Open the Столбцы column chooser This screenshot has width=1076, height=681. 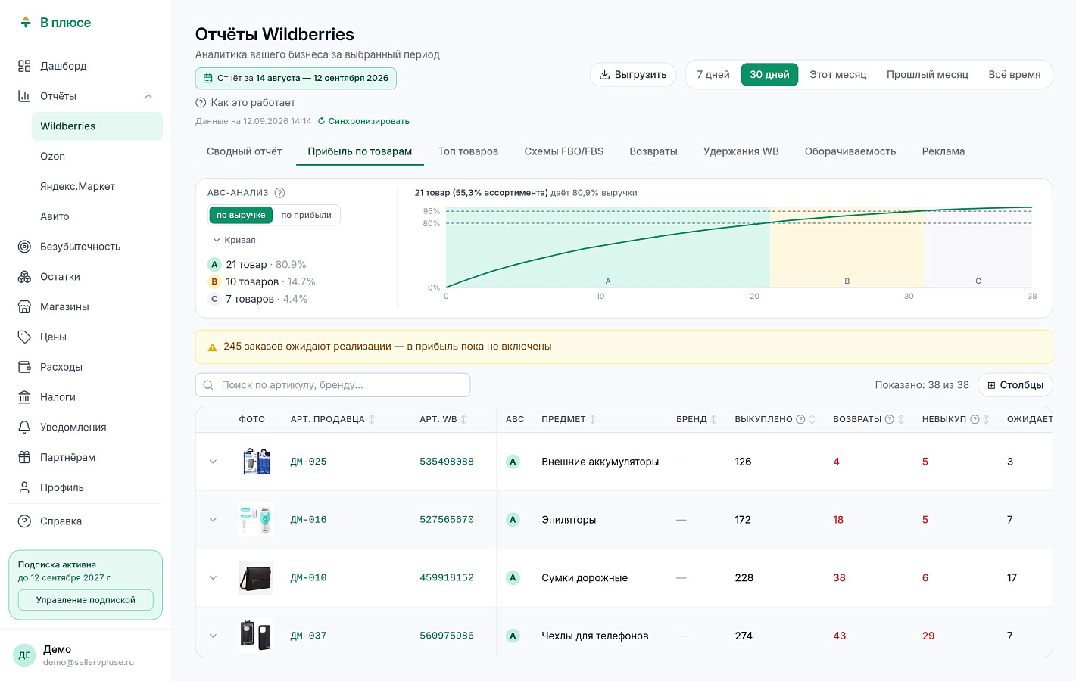tap(1015, 385)
